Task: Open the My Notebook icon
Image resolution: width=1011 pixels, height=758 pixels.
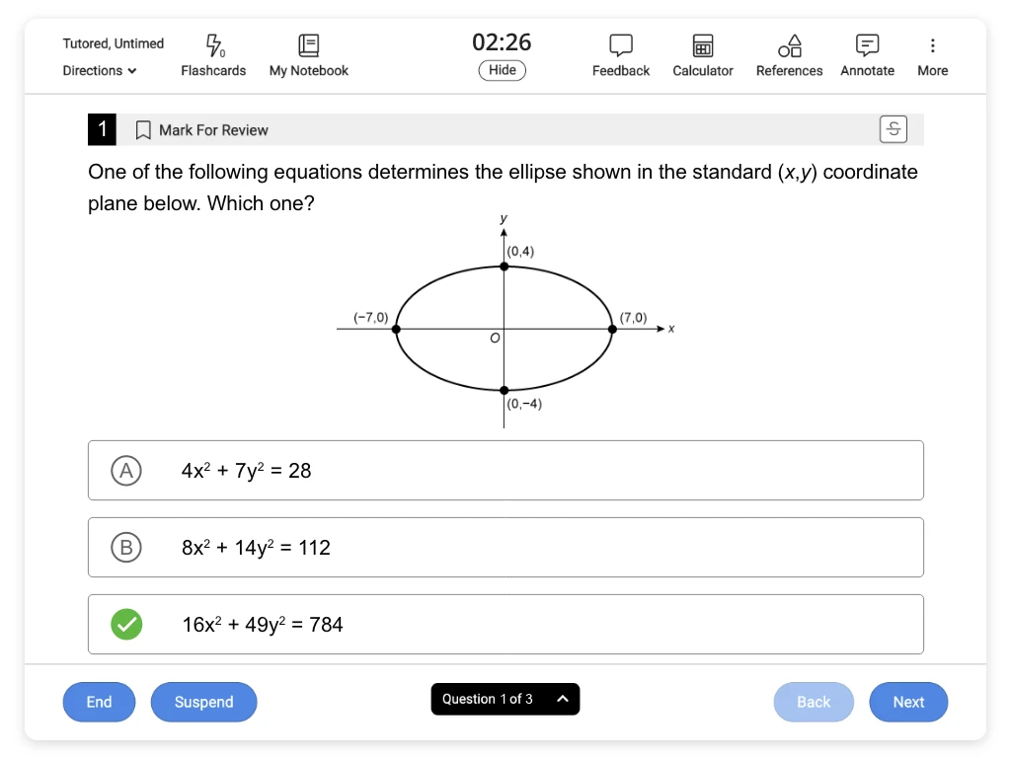Action: (309, 45)
